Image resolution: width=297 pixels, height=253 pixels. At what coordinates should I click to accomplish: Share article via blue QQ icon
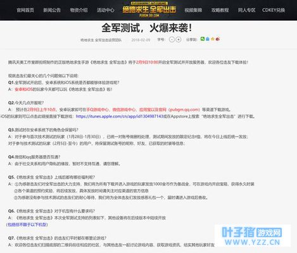(208, 39)
